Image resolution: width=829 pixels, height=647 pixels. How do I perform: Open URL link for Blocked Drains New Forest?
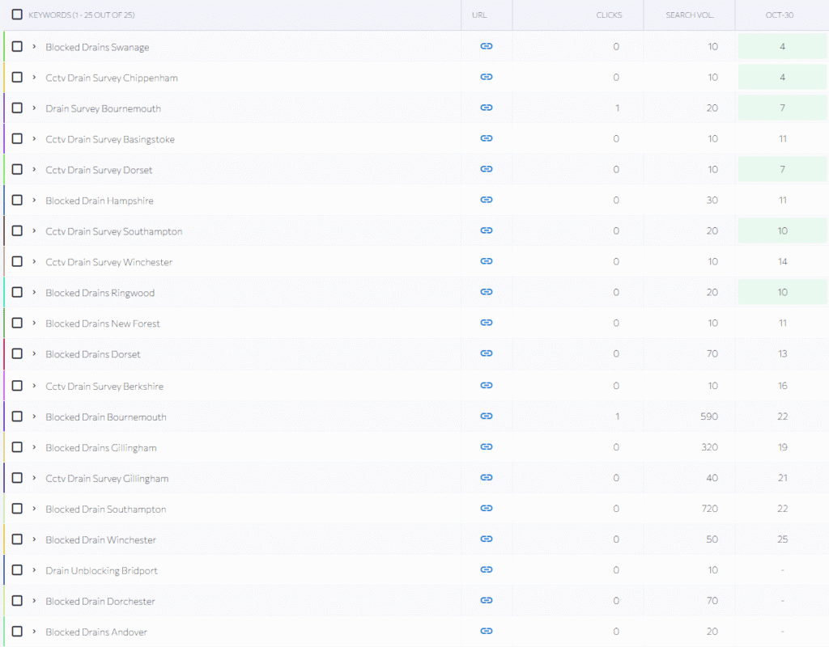point(487,323)
